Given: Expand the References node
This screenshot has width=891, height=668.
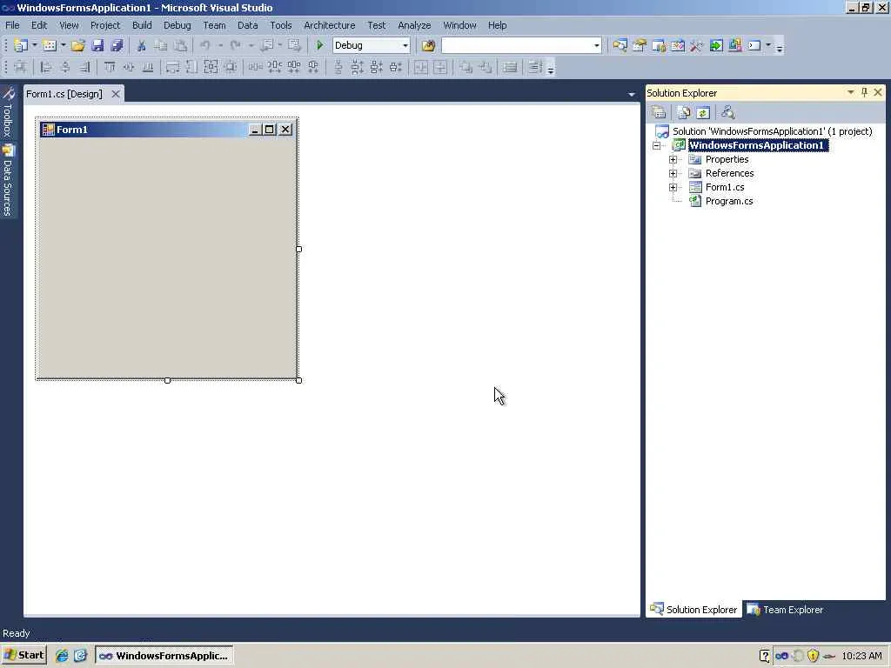Looking at the screenshot, I should click(x=673, y=173).
